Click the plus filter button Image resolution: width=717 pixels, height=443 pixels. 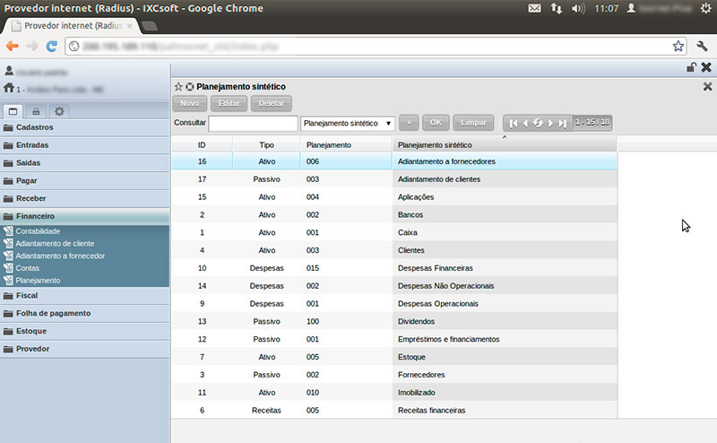pos(410,123)
